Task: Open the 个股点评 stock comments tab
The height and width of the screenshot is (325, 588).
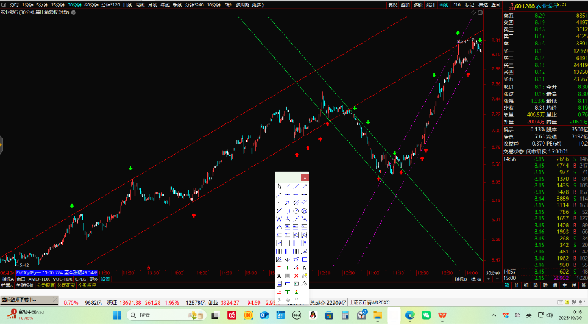Action: (86, 285)
